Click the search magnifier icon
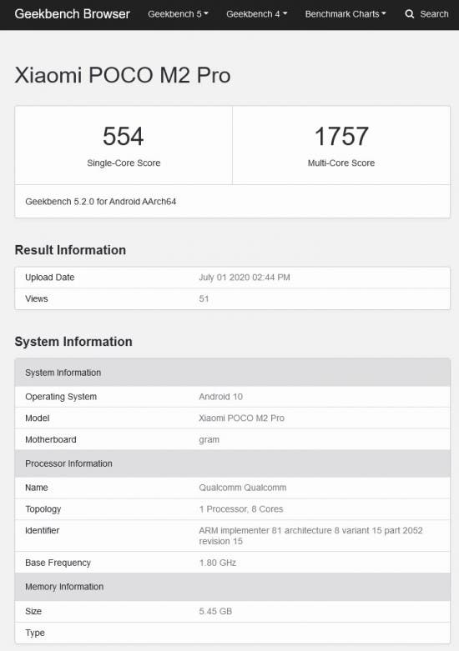This screenshot has height=651, width=459. [410, 14]
